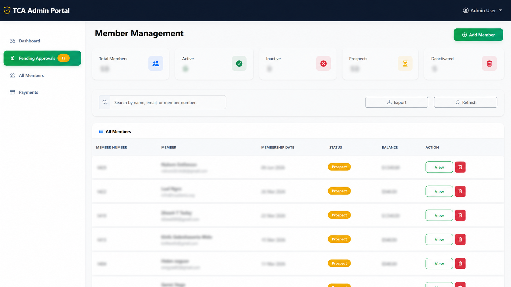
Task: Click the Total Members people icon
Action: click(x=156, y=63)
